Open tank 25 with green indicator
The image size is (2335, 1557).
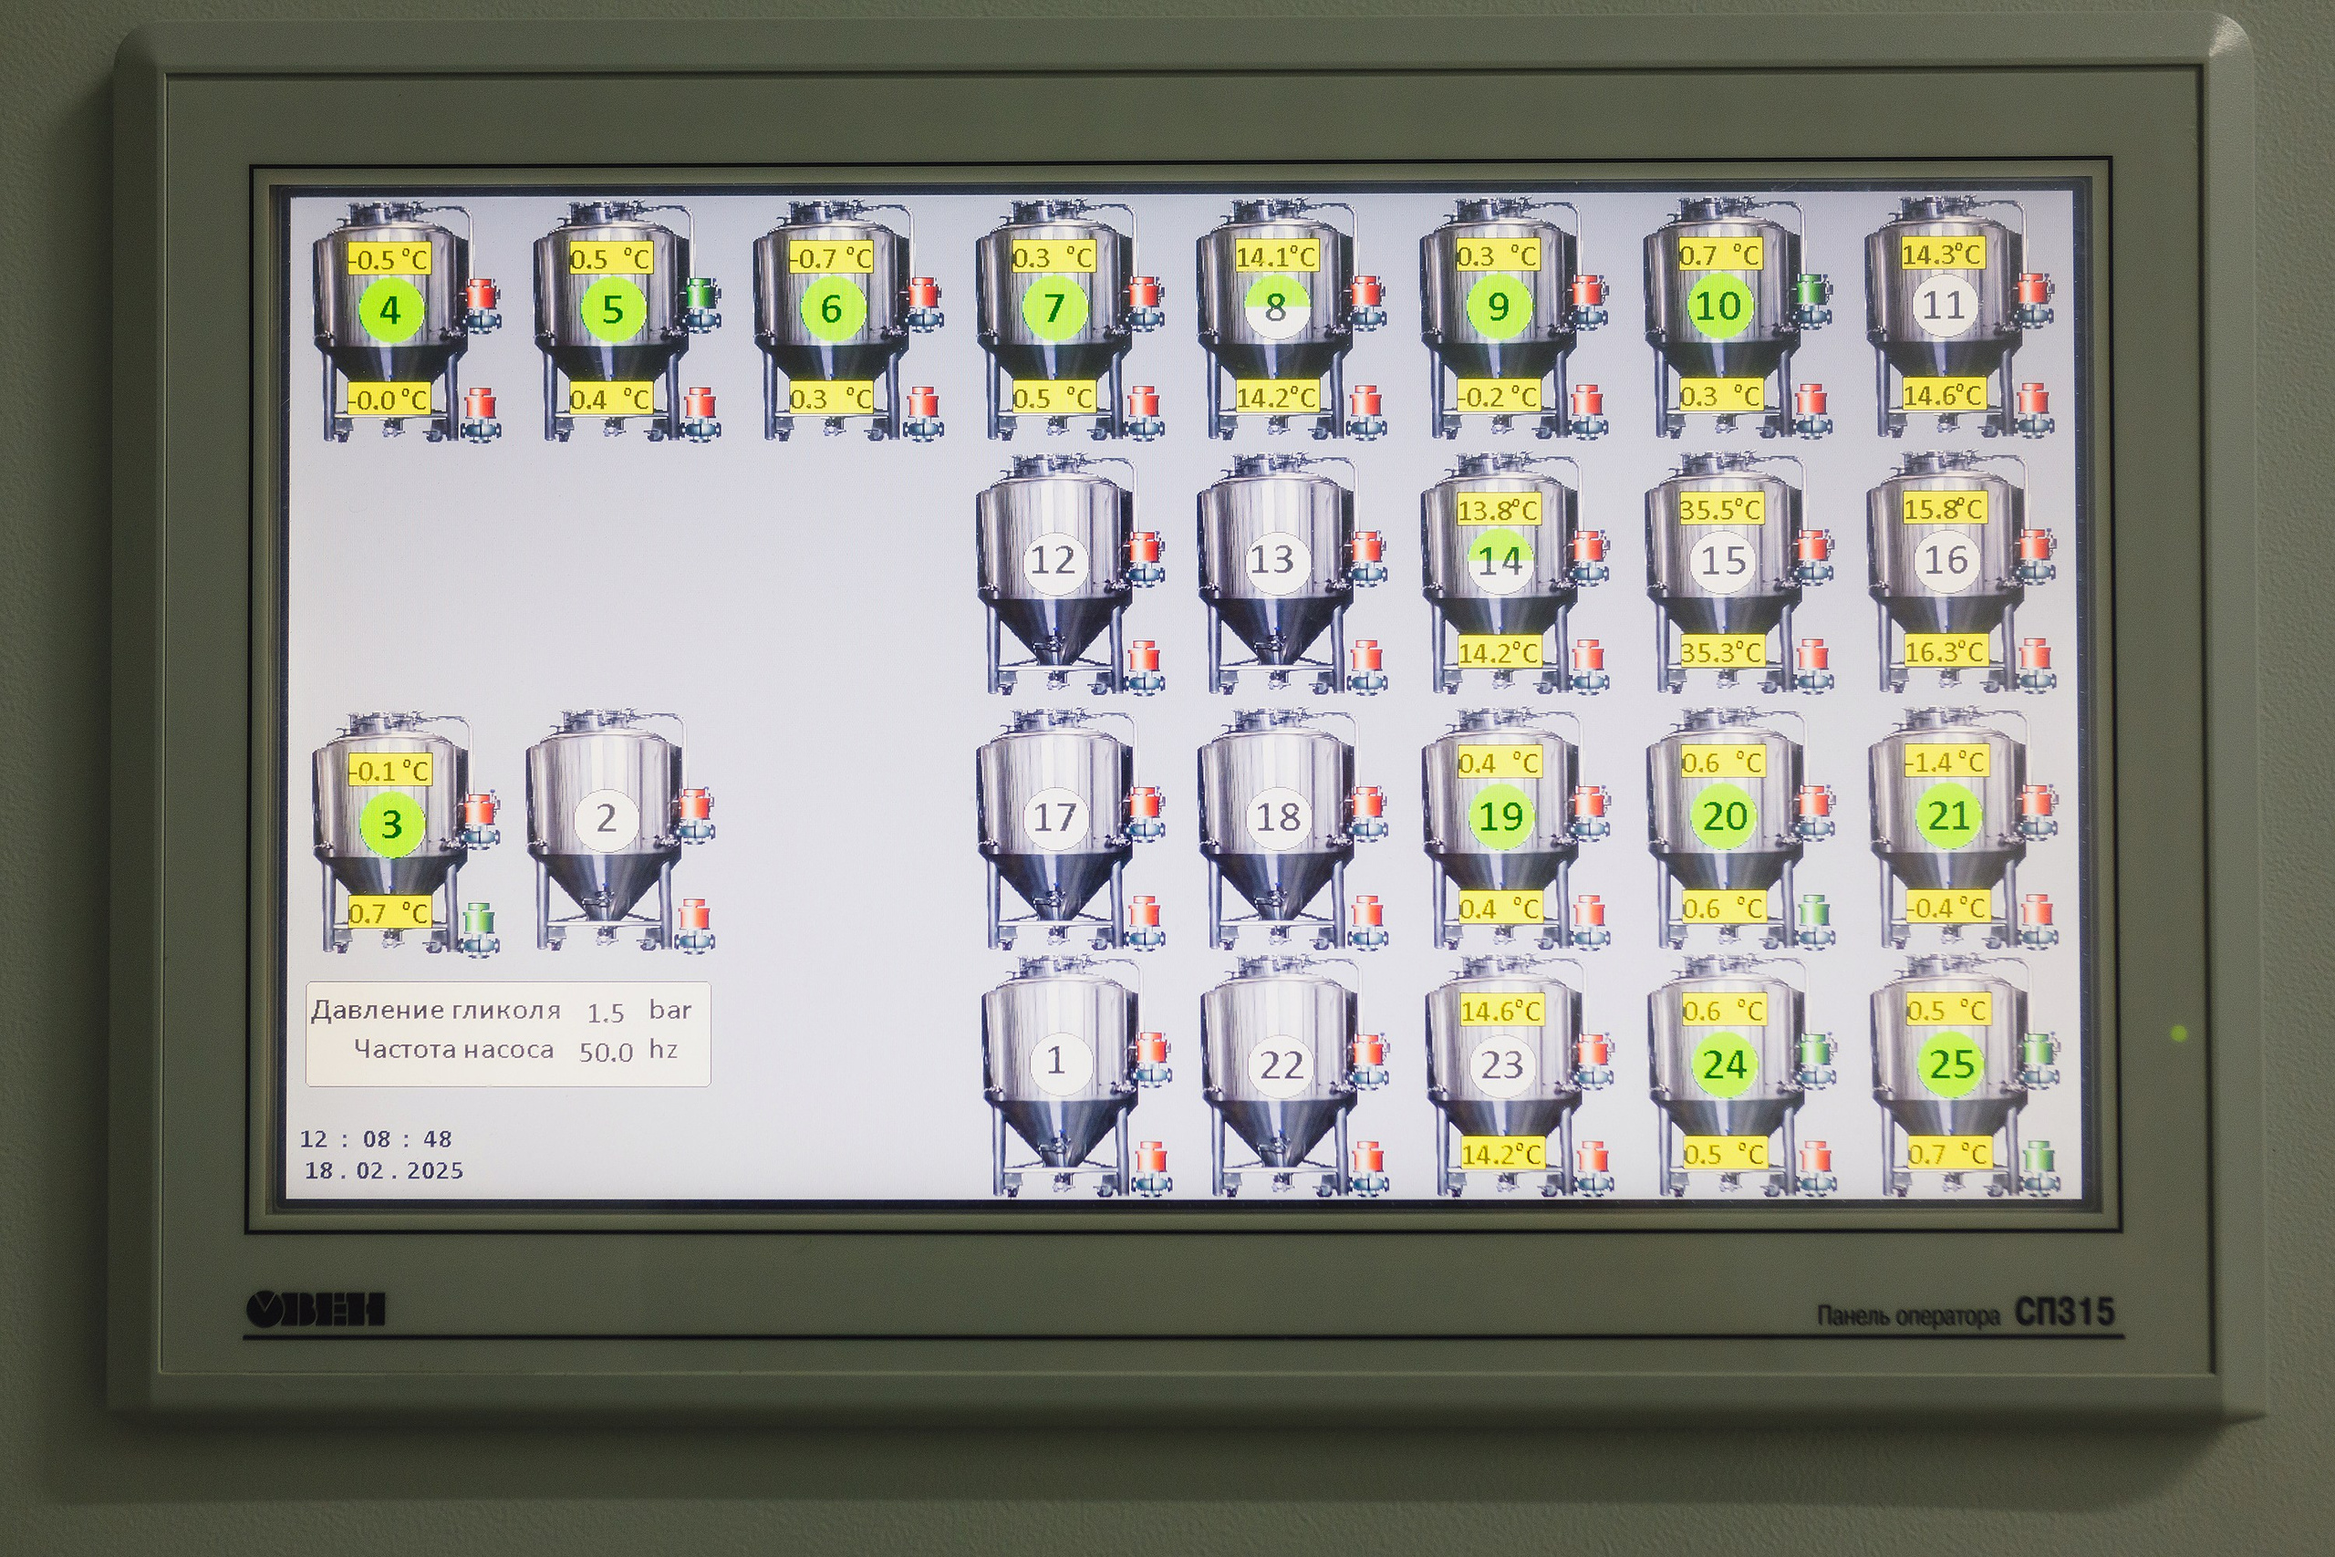coord(1951,1064)
